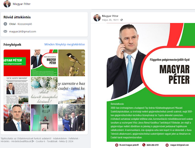195x148 pixels.
Task: Open the red Magyar Péter banner photo
Action: [17, 63]
